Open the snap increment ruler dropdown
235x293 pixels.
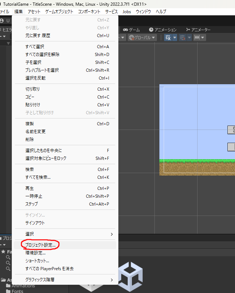pos(200,37)
